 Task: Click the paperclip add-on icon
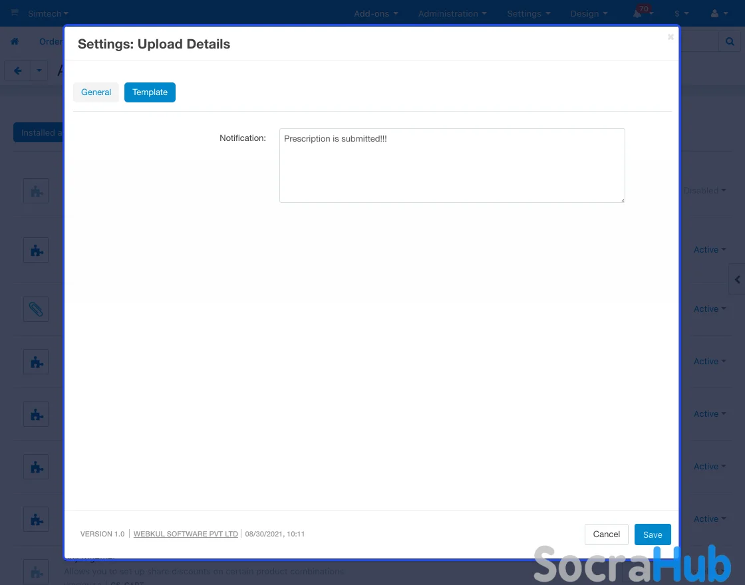pyautogui.click(x=36, y=309)
